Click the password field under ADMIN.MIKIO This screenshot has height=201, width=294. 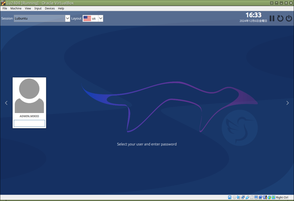[x=29, y=123]
